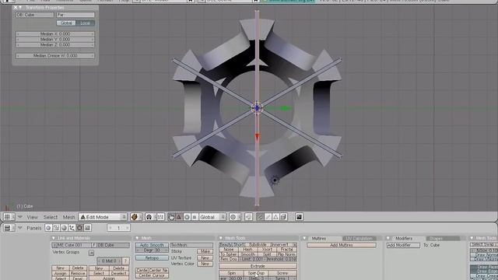Viewport: 498px width, 280px height.
Task: Click the snap magnet icon
Action: [x=249, y=217]
